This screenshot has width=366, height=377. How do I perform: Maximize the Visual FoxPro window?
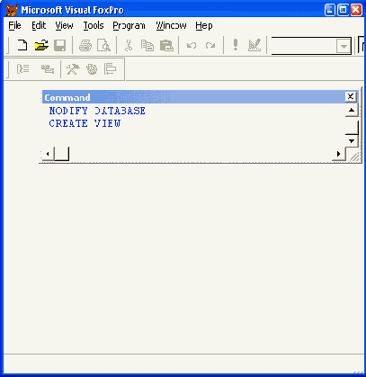click(343, 10)
